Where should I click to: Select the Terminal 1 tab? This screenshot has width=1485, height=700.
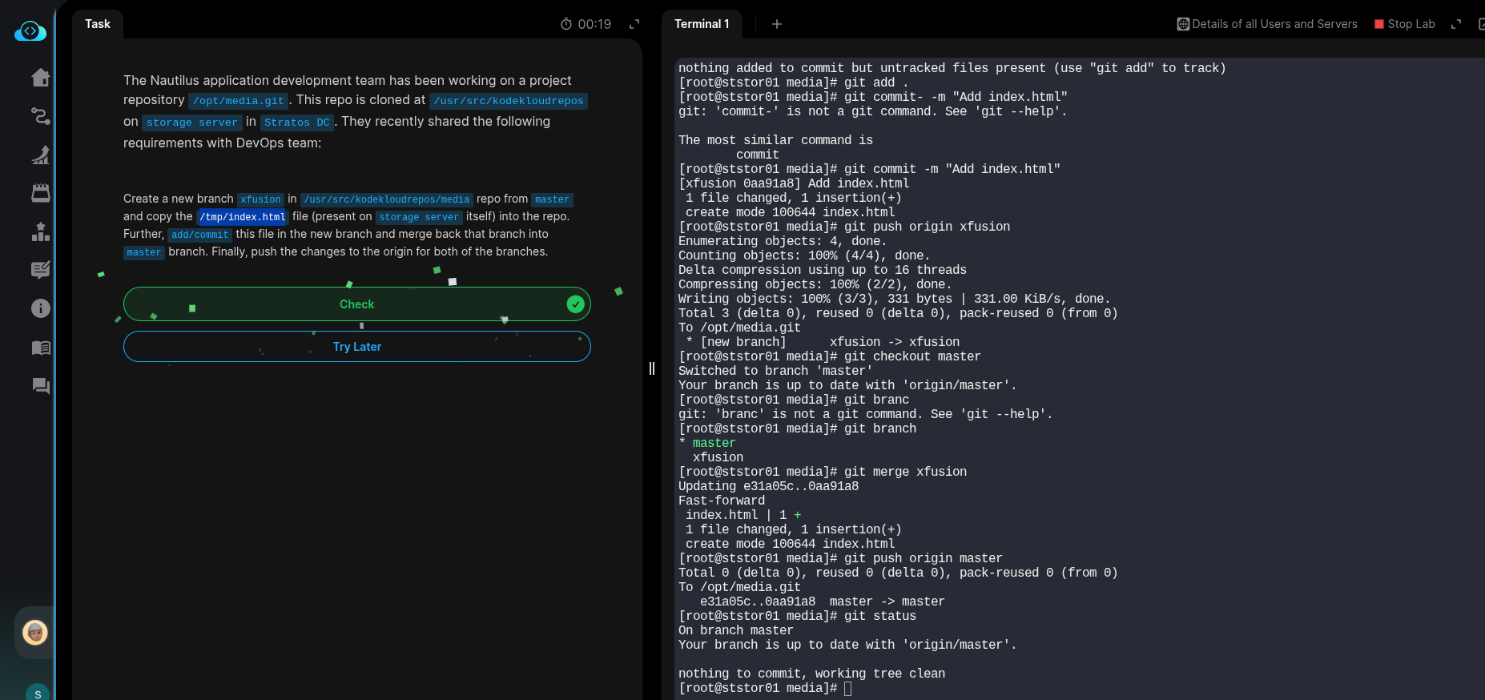[702, 24]
